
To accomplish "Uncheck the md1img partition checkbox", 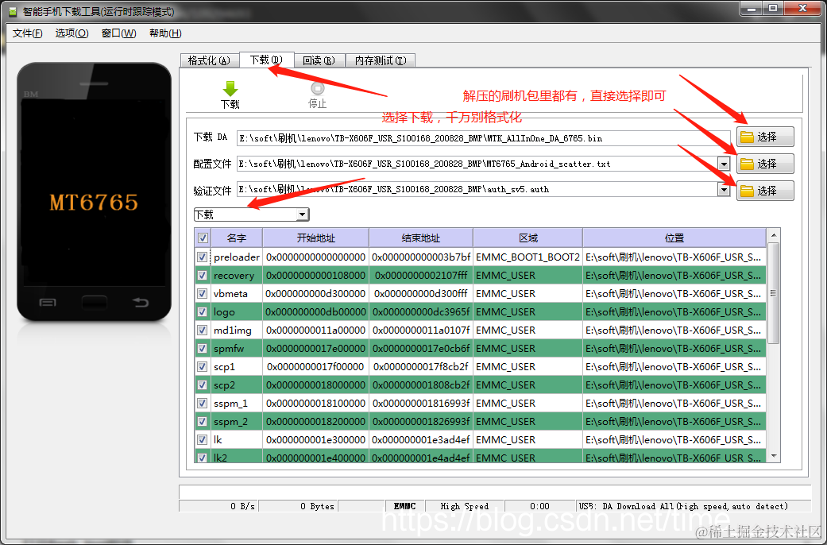I will tap(202, 330).
